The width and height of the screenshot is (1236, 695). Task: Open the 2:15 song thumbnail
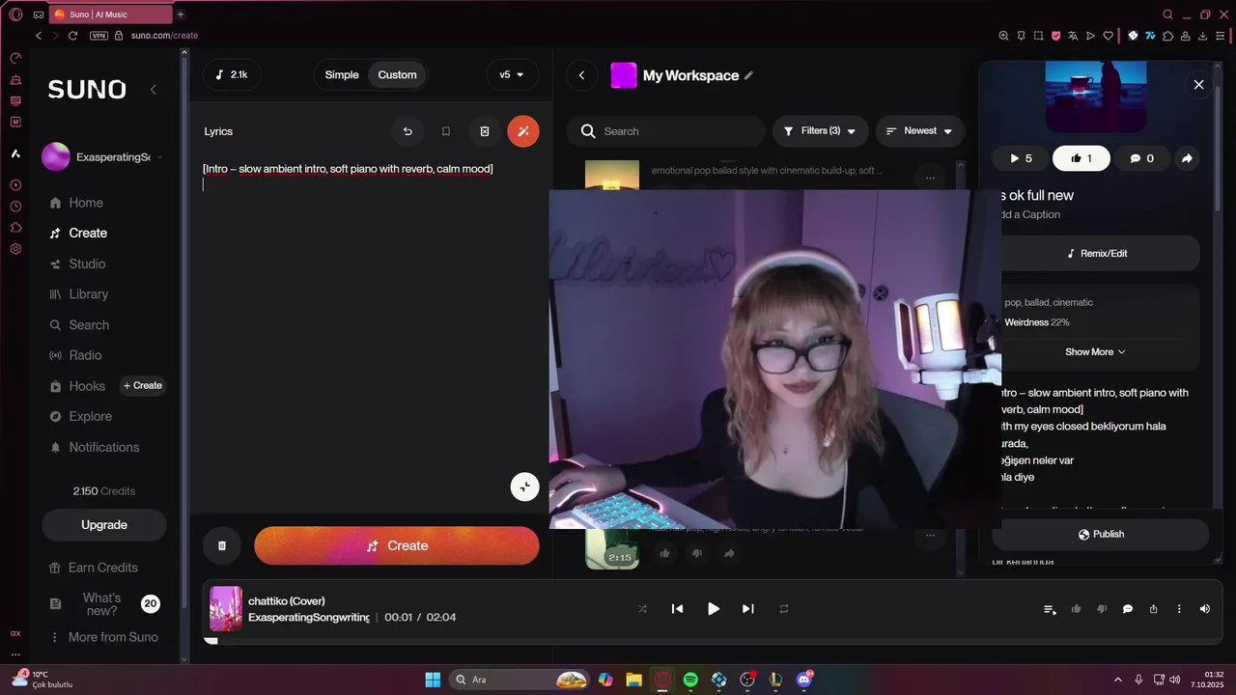[612, 548]
